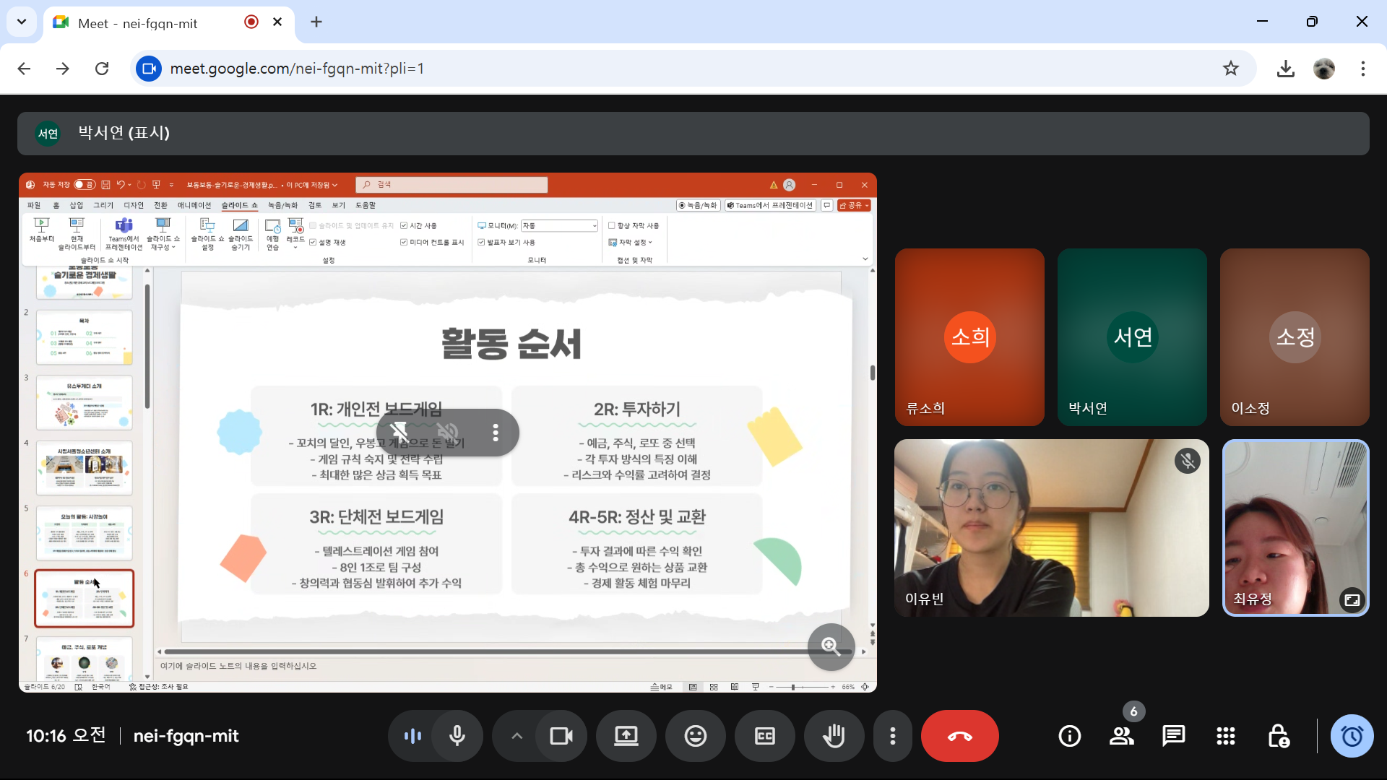Leave the call with red hang-up button

[x=960, y=736]
